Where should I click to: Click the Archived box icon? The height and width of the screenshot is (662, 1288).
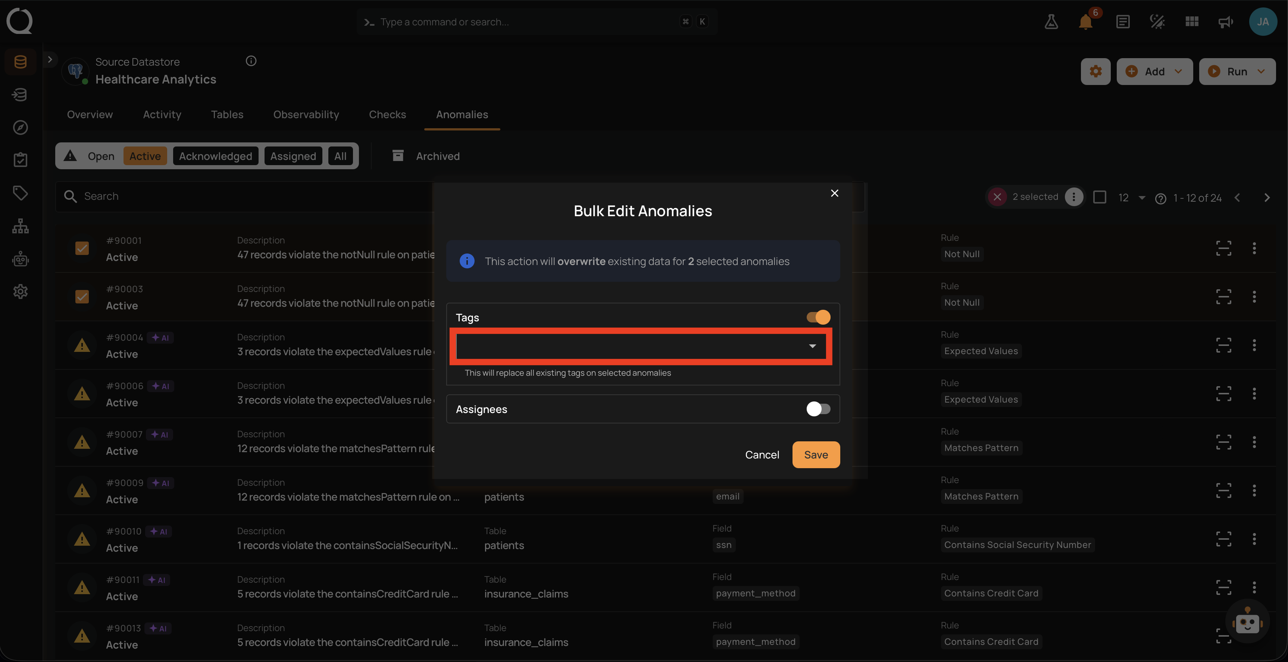coord(397,156)
